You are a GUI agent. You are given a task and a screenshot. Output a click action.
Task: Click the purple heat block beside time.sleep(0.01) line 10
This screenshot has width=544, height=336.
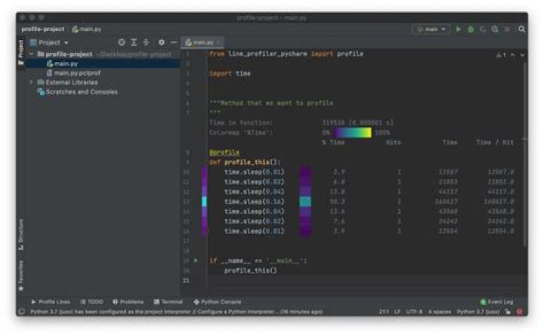pos(305,172)
